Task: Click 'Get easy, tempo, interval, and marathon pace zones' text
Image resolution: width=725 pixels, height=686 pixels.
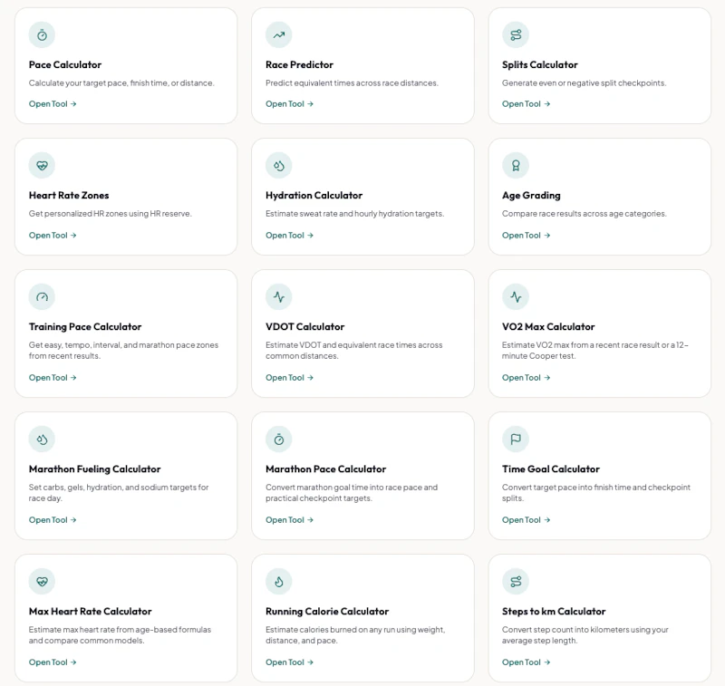Action: [123, 351]
